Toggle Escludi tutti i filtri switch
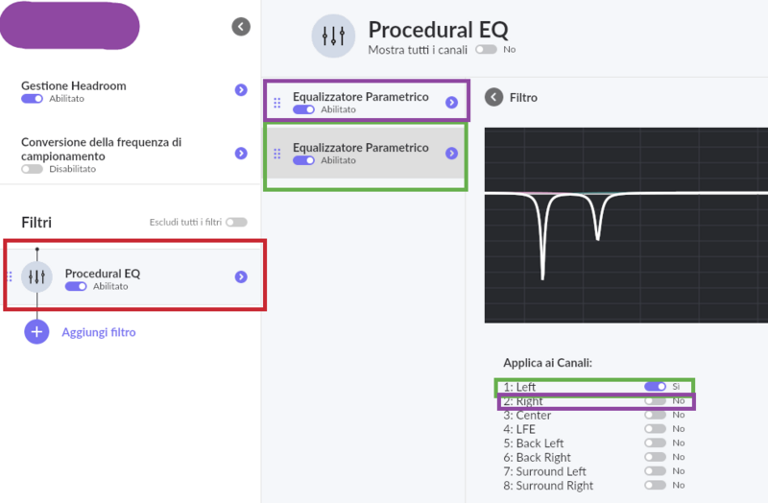The width and height of the screenshot is (768, 503). (236, 223)
